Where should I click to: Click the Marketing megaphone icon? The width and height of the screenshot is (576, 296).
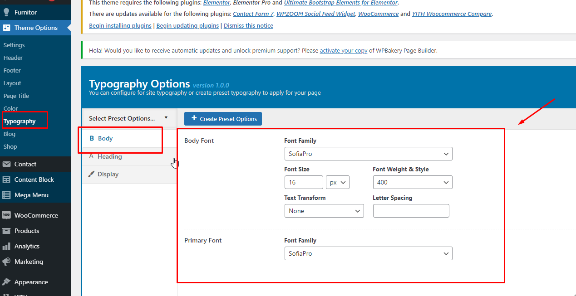(6, 262)
